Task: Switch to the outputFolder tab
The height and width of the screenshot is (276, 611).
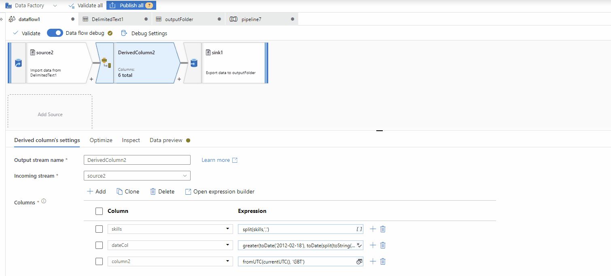Action: pyautogui.click(x=189, y=19)
